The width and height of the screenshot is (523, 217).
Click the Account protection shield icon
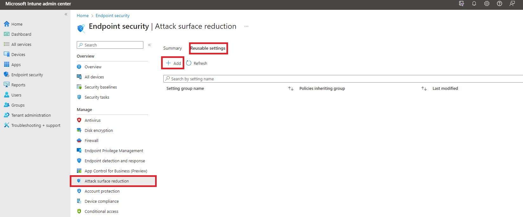click(79, 191)
